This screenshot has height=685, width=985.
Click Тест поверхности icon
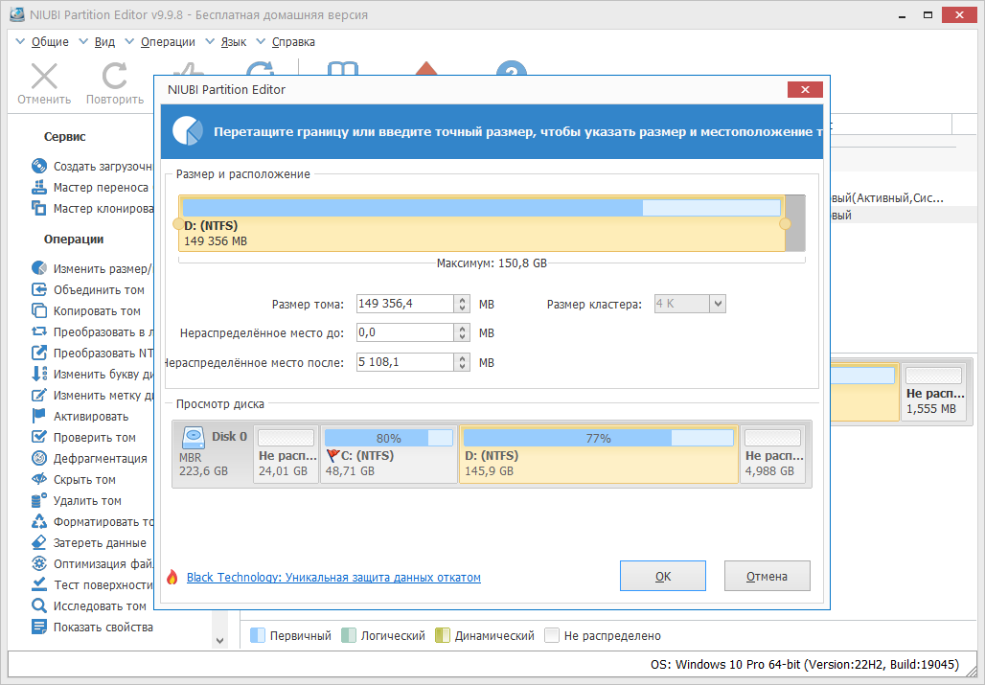click(x=39, y=584)
